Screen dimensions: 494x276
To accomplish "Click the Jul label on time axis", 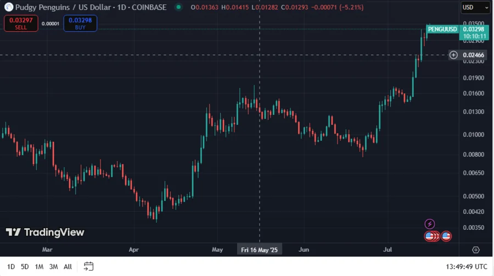I will 388,250.
